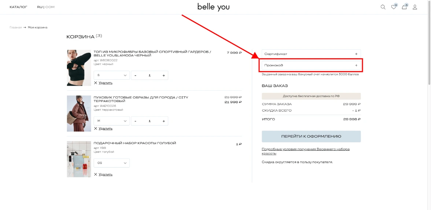Open the black top product thumbnail
Screen dimensions: 431x210
click(79, 68)
